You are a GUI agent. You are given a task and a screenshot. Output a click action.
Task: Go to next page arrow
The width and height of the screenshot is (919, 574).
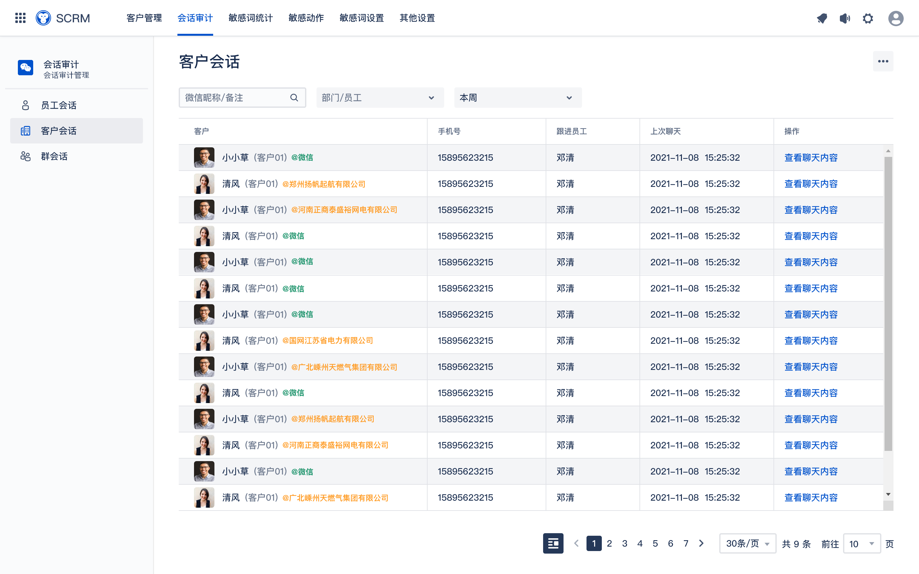point(701,543)
